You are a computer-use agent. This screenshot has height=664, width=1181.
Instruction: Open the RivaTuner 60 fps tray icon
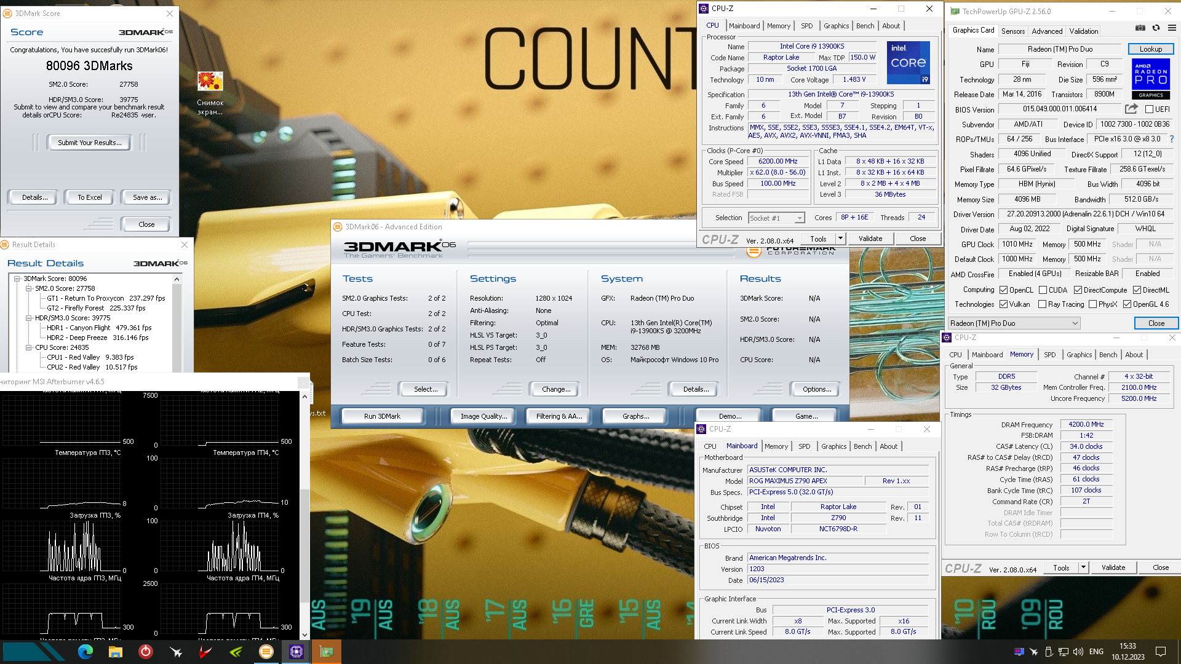click(1019, 652)
